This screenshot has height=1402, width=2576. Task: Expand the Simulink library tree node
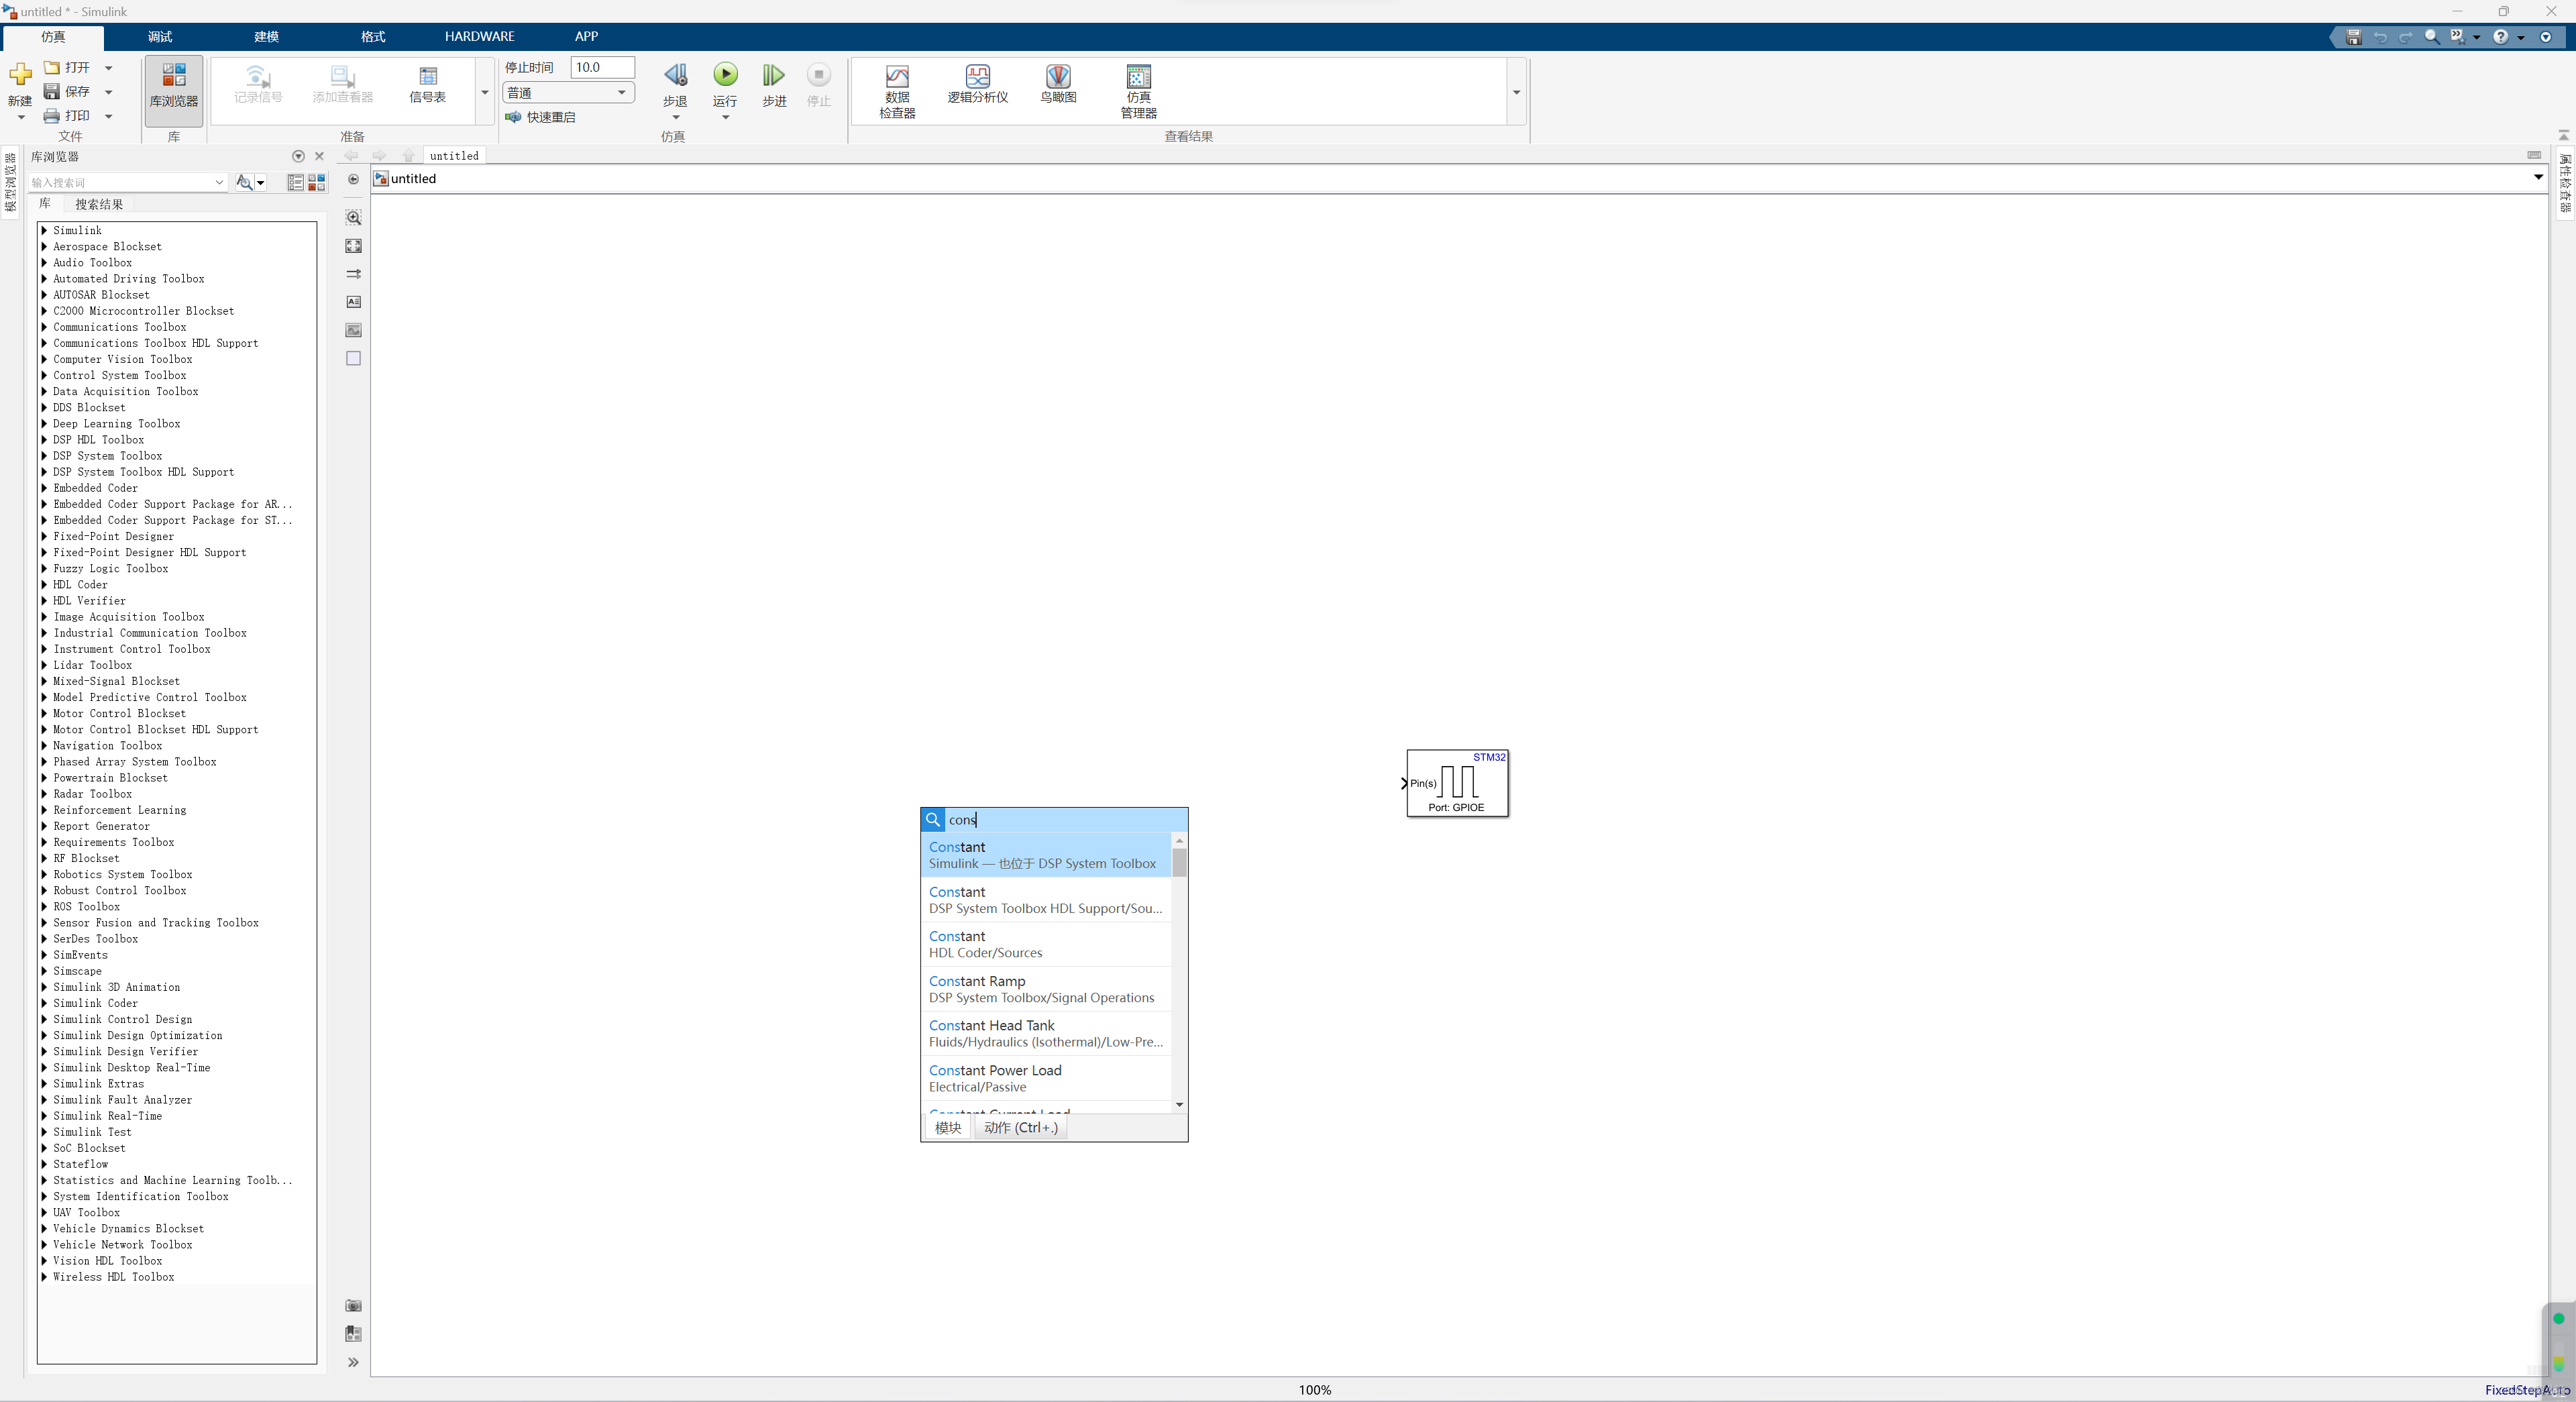[44, 230]
